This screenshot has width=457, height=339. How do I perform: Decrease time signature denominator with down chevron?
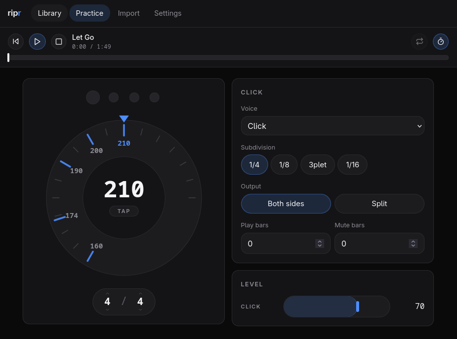(x=141, y=310)
